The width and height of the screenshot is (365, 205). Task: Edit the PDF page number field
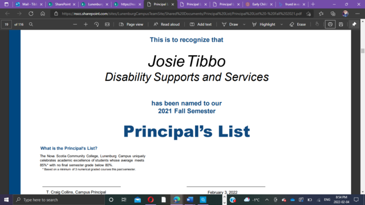[6, 24]
